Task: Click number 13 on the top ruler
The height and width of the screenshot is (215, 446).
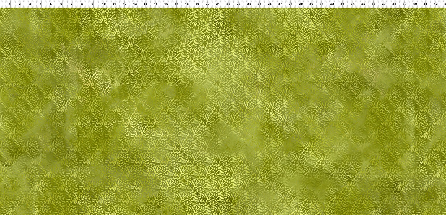Action: [135, 4]
